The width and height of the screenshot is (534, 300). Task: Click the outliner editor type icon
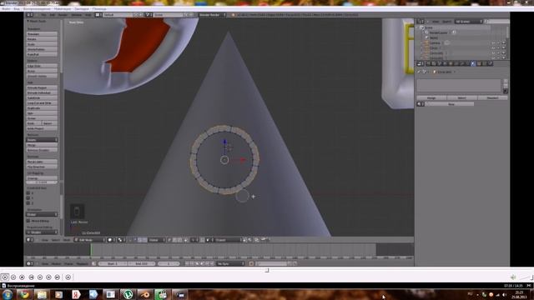click(421, 22)
